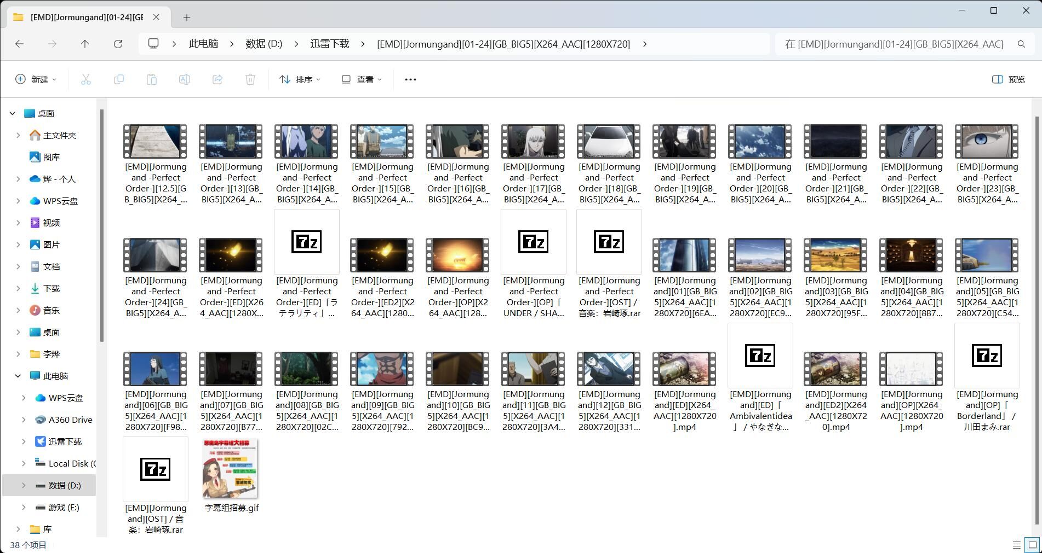Open the 查看 view dropdown
This screenshot has height=553, width=1042.
tap(362, 79)
